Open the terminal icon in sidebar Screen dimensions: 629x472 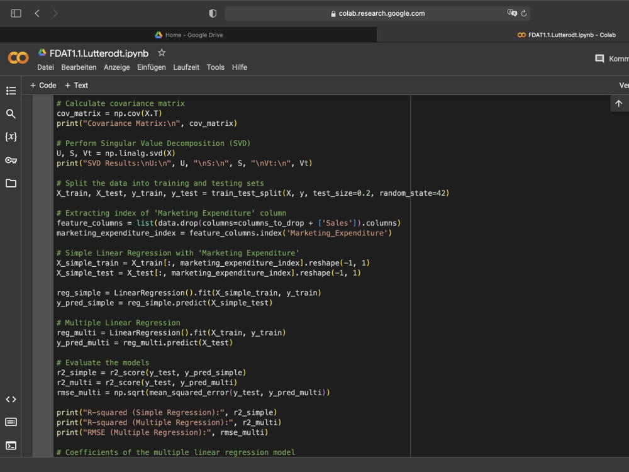tap(11, 446)
